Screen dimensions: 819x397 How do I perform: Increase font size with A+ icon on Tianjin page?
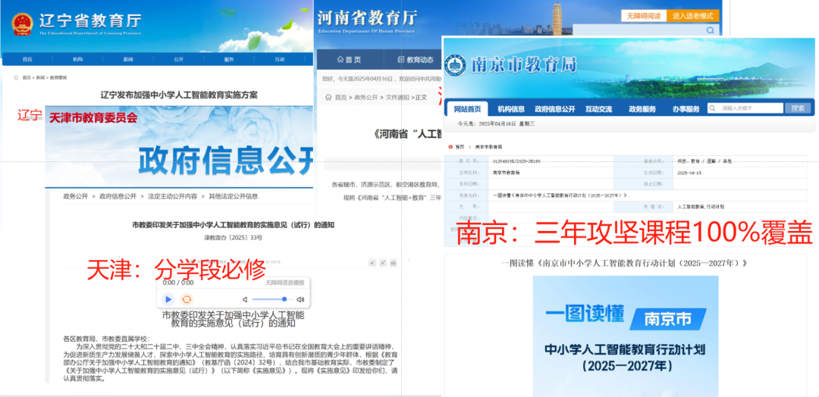click(x=382, y=262)
